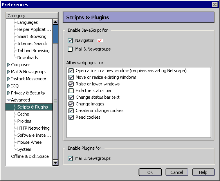Select Languages in category tree
The height and width of the screenshot is (181, 220).
(x=27, y=22)
